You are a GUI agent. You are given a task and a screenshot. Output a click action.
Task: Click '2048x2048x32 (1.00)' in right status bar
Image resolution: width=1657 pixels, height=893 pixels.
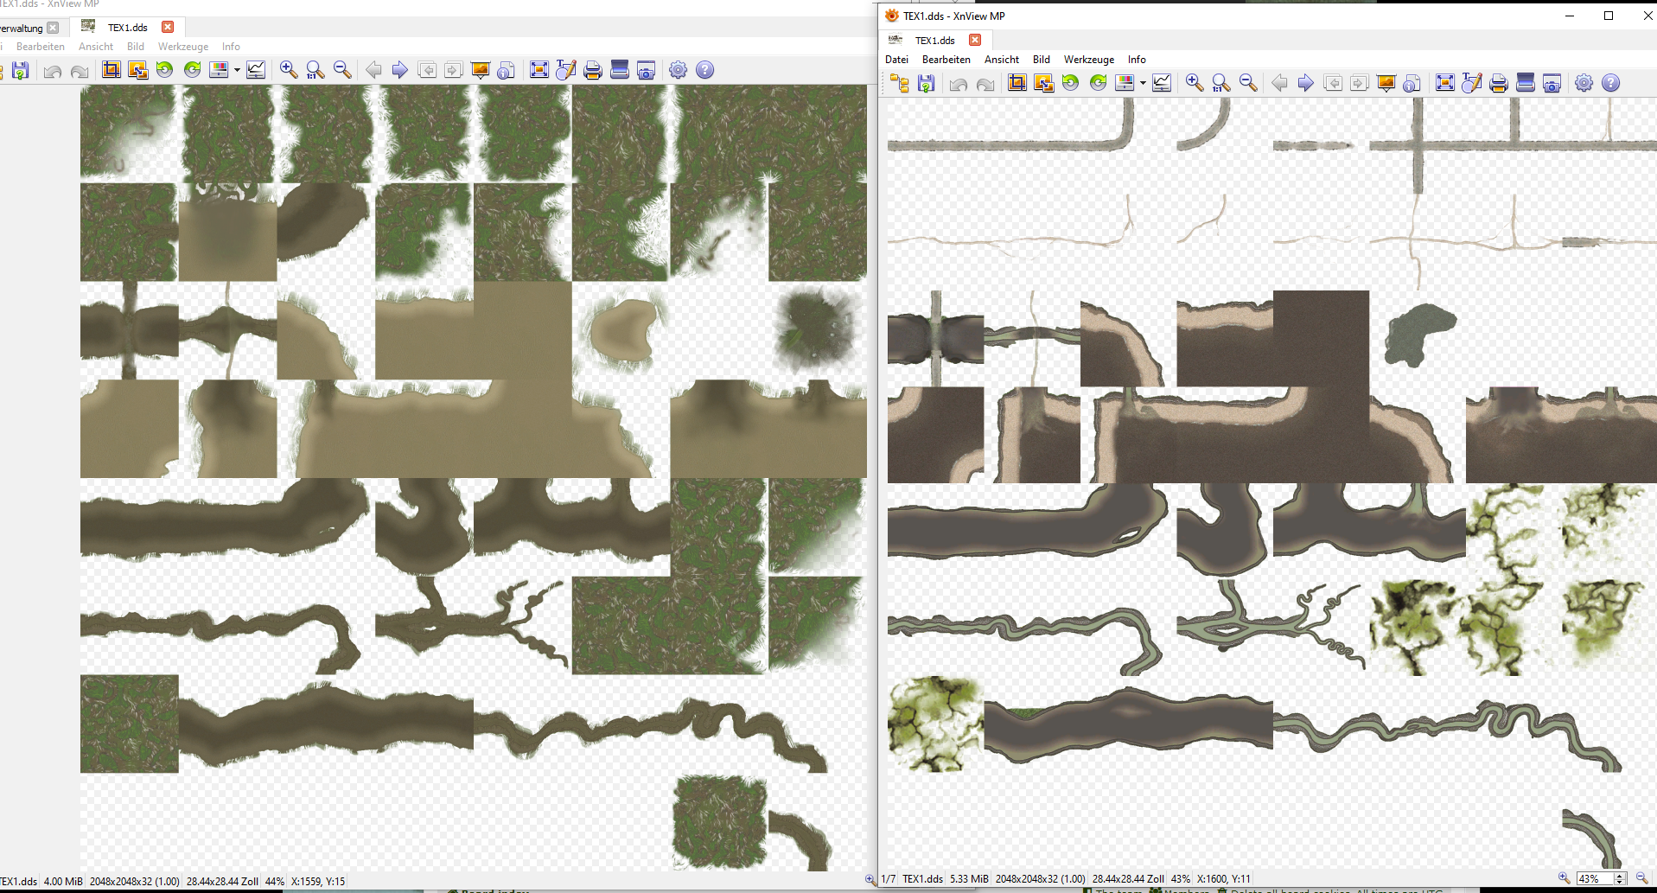coord(1040,879)
